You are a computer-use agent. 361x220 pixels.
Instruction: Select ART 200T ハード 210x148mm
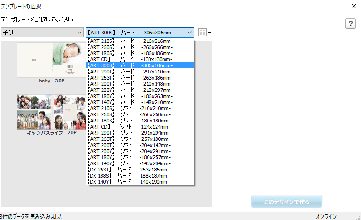coord(140,84)
